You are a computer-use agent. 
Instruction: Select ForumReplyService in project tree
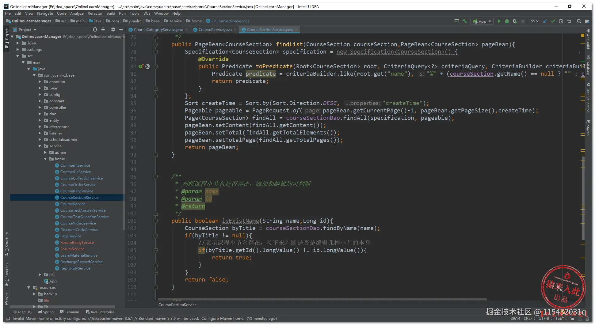coord(77,243)
